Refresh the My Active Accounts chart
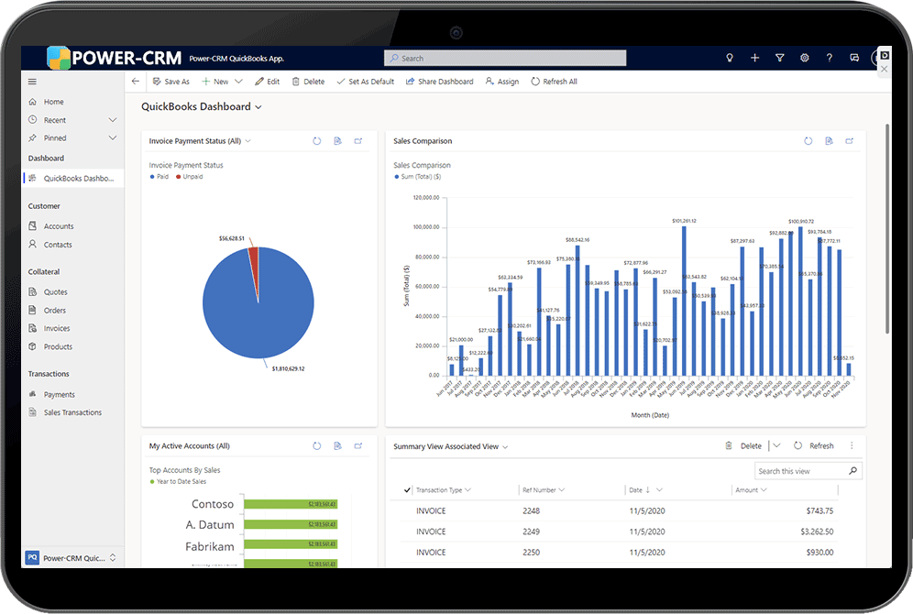913x614 pixels. click(x=317, y=445)
